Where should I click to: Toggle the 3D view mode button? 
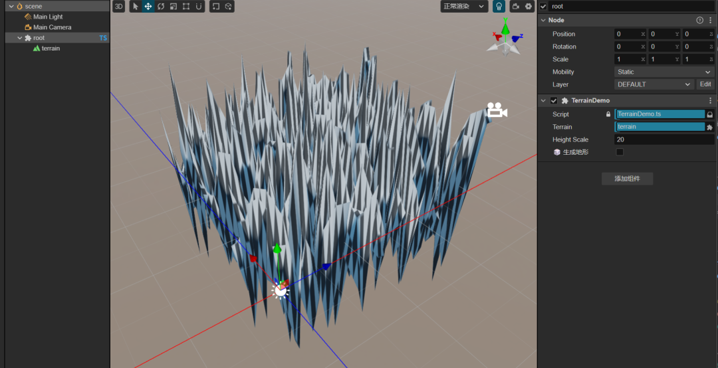(x=118, y=6)
